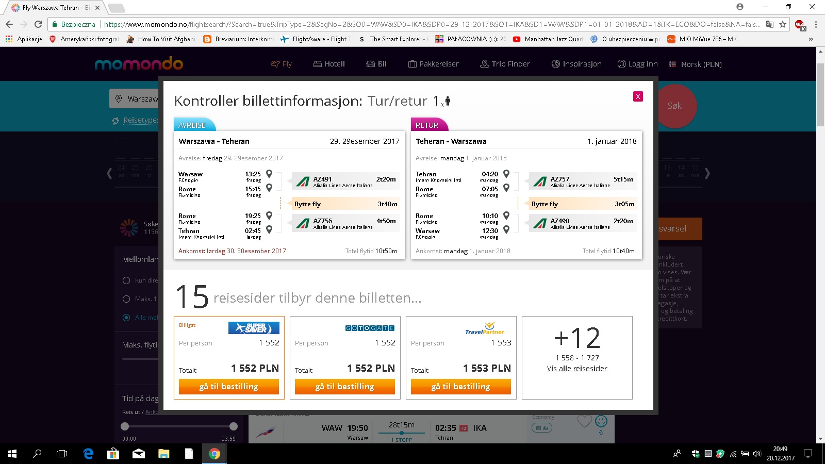The width and height of the screenshot is (825, 464).
Task: Select the 'Maks. 1' stops radio button
Action: tap(126, 299)
